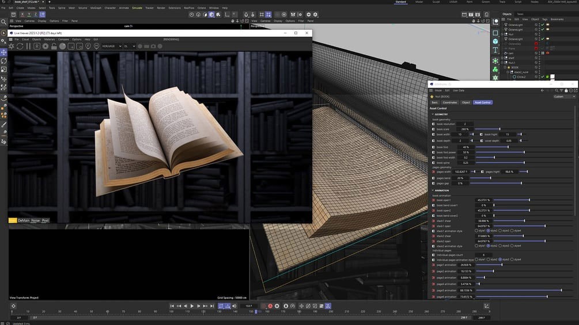This screenshot has height=325, width=579.
Task: Open the HDR/sRGB dropdown in Live Viewer
Action: [x=112, y=46]
